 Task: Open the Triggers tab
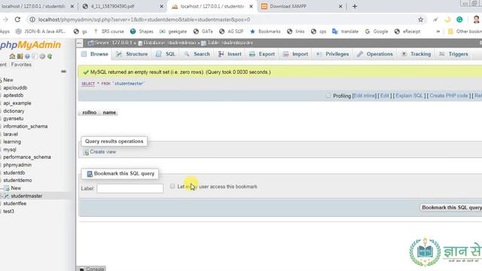[453, 54]
